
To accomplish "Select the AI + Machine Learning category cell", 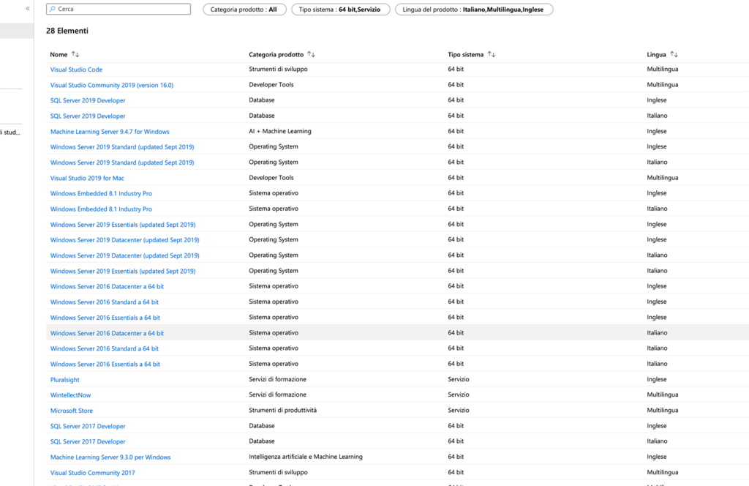I will pyautogui.click(x=280, y=131).
